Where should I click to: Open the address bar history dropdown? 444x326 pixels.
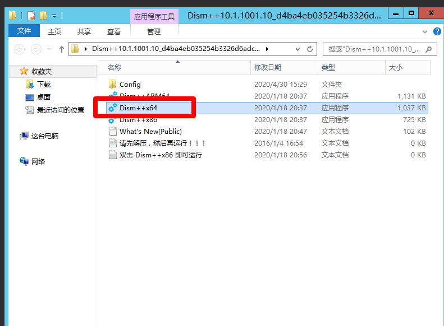297,49
